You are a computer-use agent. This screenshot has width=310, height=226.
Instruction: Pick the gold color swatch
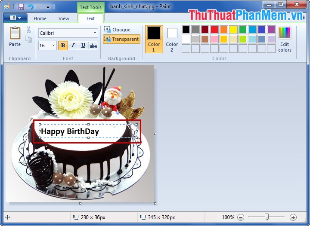pyautogui.click(x=224, y=39)
